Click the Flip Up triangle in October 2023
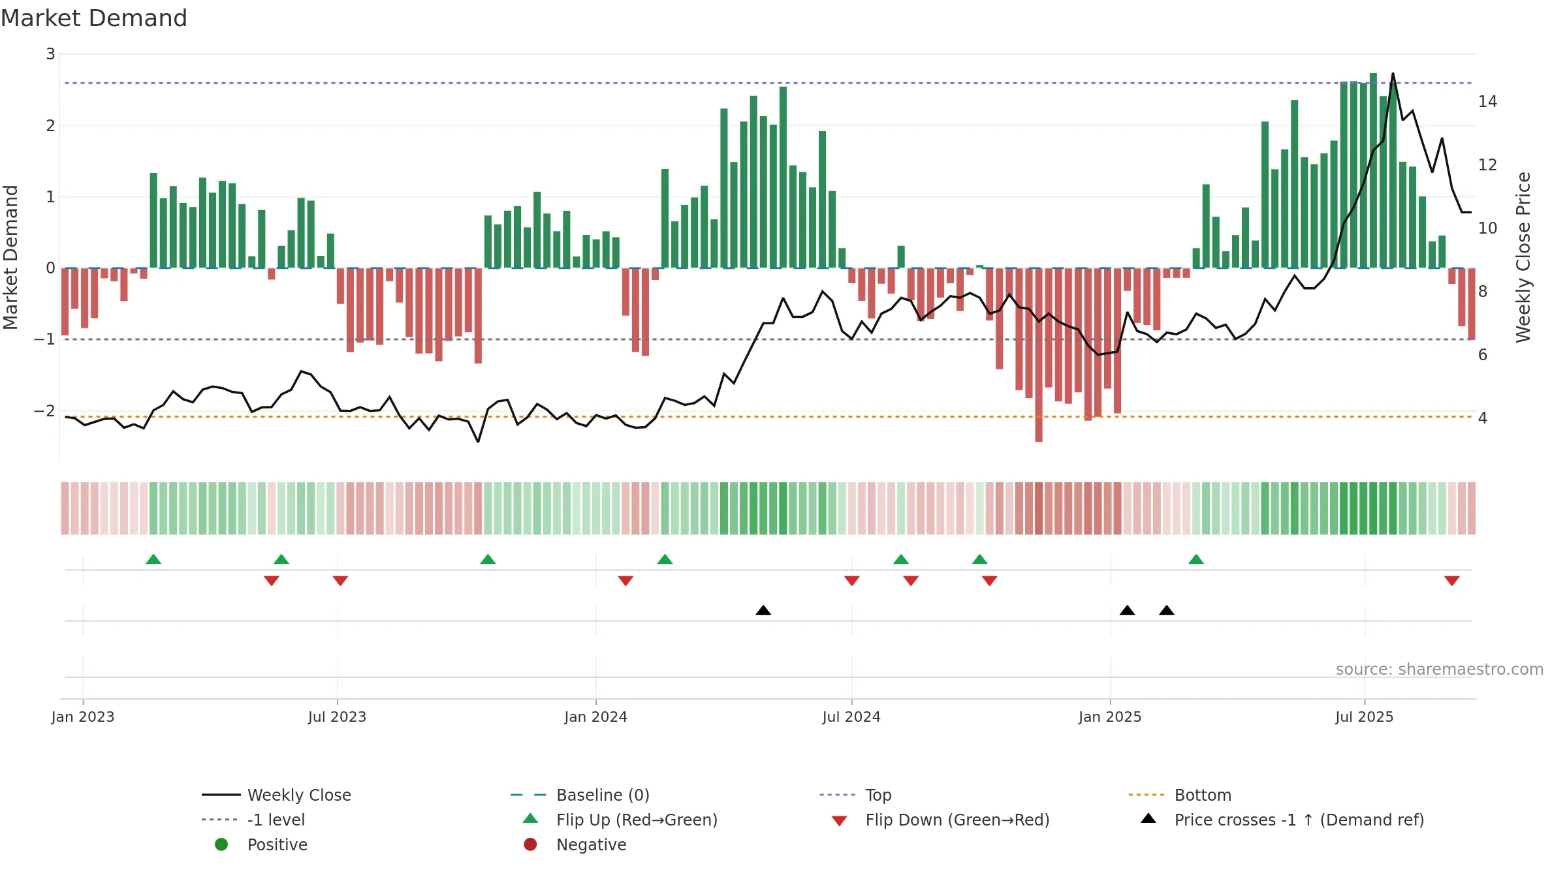The width and height of the screenshot is (1567, 881). [488, 559]
